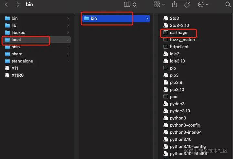Select the local folder

coord(37,40)
